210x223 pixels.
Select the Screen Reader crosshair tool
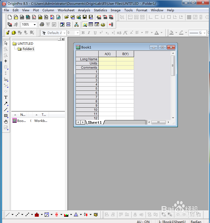coord(6,61)
